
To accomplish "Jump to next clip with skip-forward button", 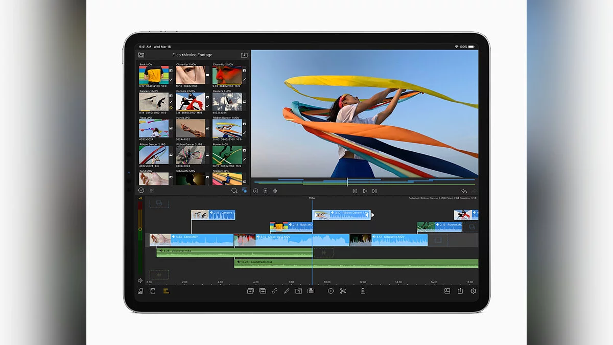I will tap(374, 191).
